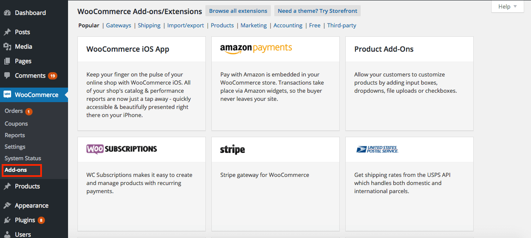Expand the Help dropdown tab
This screenshot has width=531, height=238.
tap(507, 6)
